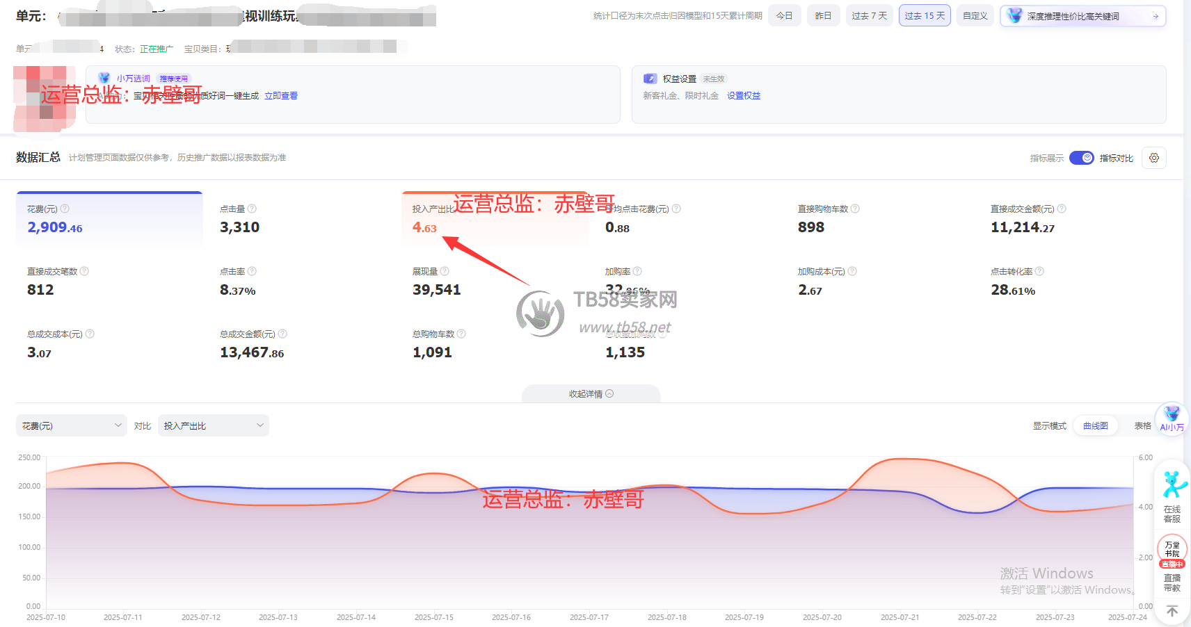1191x627 pixels.
Task: Click the back-to-top arrow icon
Action: [1172, 611]
